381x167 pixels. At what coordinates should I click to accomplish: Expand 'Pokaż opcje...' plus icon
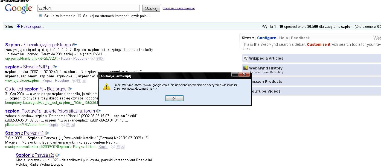click(18, 26)
